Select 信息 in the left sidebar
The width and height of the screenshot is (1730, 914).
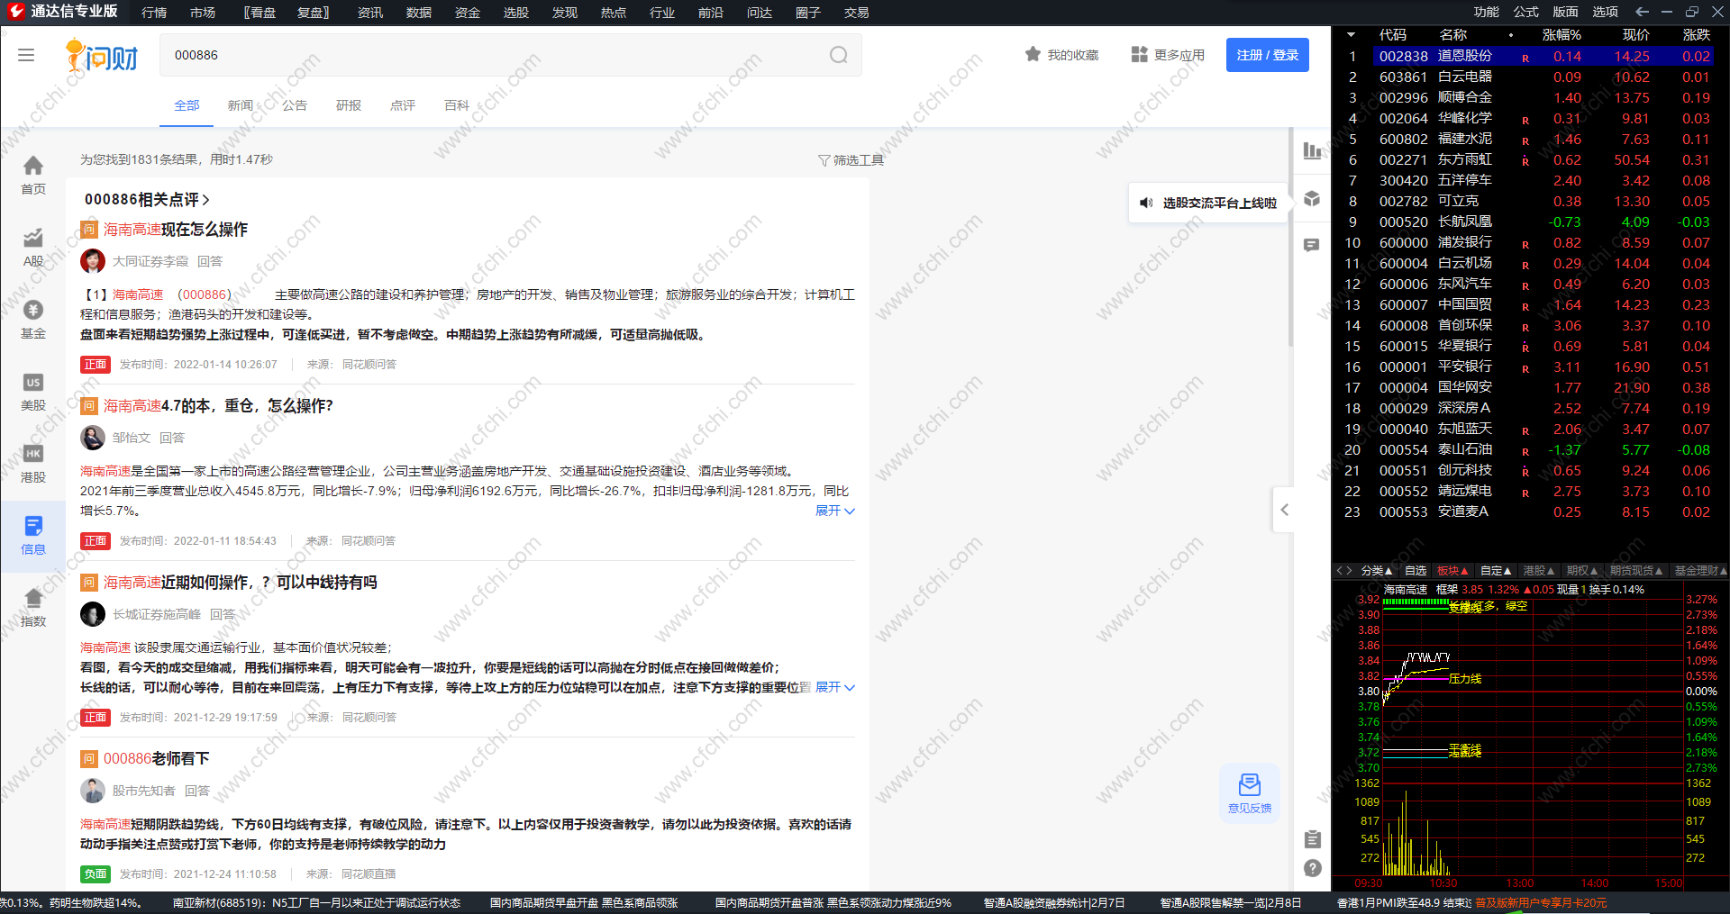coord(33,536)
